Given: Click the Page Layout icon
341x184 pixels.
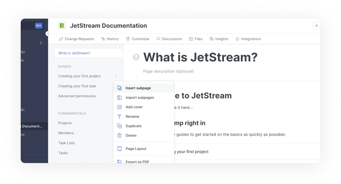Looking at the screenshot, I should (119, 149).
